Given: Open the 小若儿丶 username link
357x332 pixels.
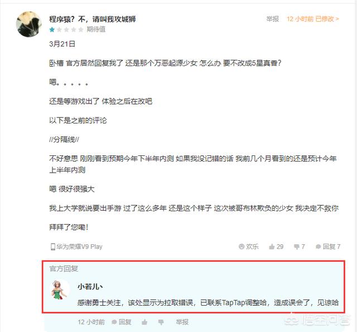Looking at the screenshot, I should click(90, 286).
